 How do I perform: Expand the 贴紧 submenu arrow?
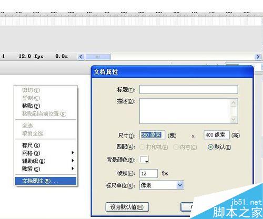73,169
